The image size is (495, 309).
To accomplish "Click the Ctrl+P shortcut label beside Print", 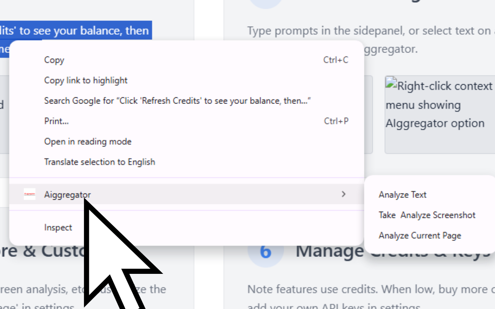I will (336, 121).
